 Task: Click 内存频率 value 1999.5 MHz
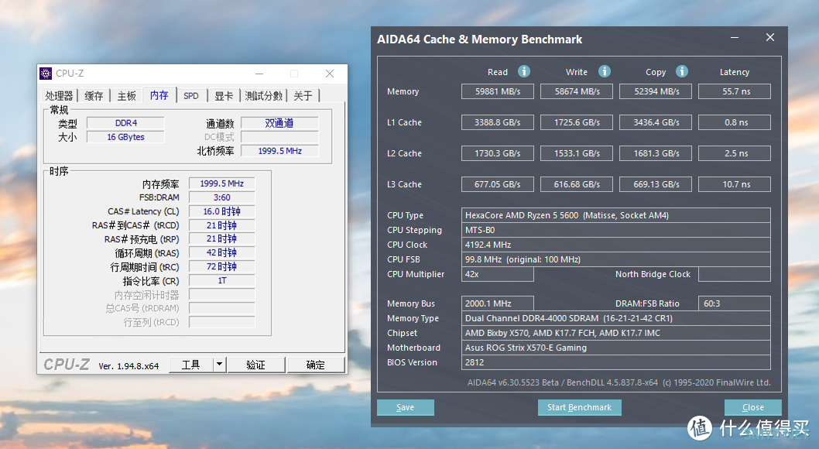222,183
